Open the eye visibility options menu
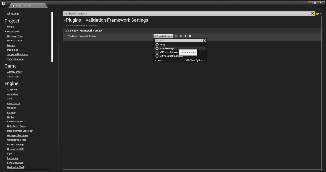This screenshot has width=326, height=172. coord(318,14)
